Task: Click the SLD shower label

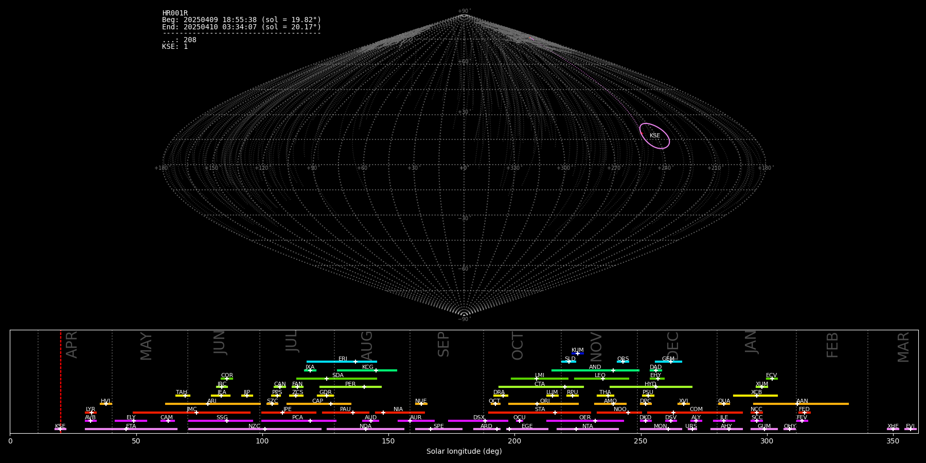Action: tap(570, 359)
